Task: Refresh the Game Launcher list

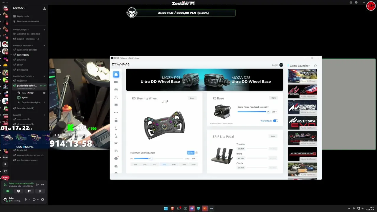Action: coord(315,66)
